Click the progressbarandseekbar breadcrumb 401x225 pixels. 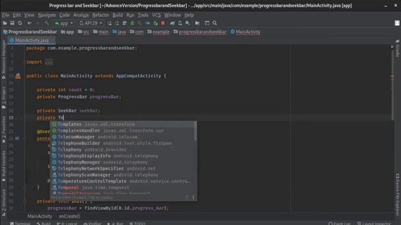tap(200, 32)
